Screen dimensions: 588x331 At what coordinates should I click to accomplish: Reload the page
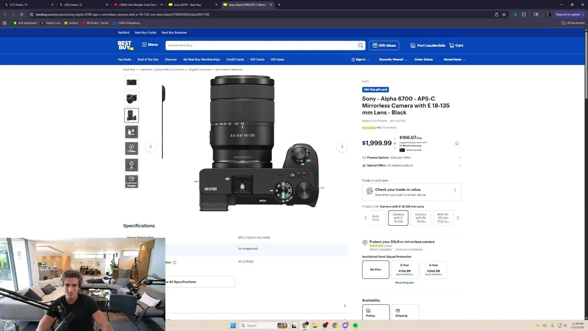pos(21,14)
